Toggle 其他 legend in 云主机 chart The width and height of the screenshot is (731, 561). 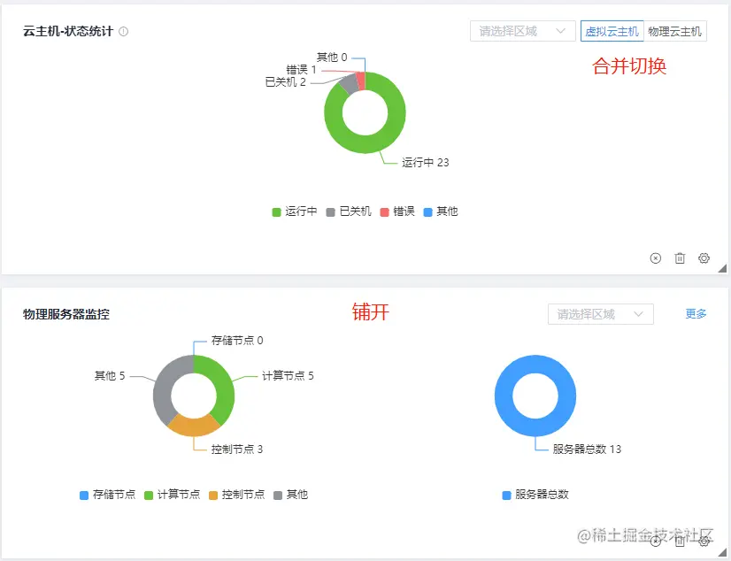tap(441, 211)
